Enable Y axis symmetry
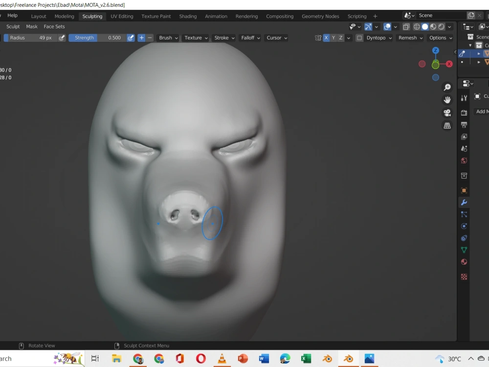The width and height of the screenshot is (489, 367). (333, 38)
